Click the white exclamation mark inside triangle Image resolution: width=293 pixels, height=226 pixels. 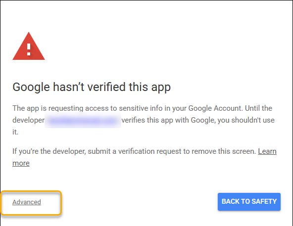click(29, 49)
